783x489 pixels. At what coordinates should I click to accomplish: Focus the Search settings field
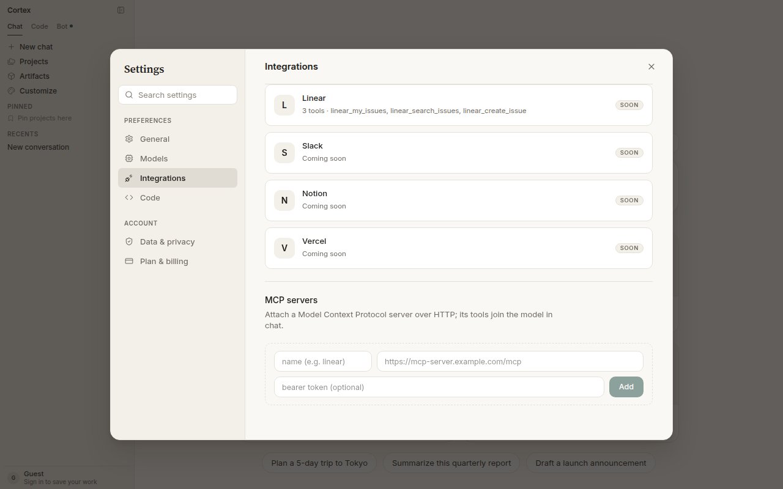point(177,95)
